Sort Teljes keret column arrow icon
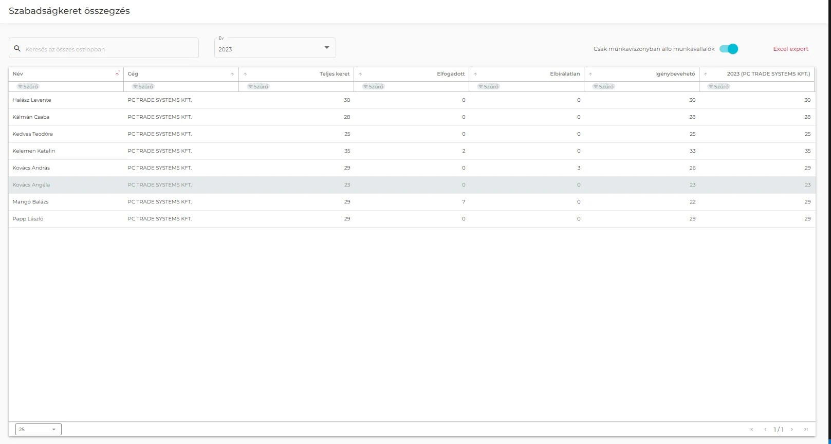The image size is (831, 444). click(x=245, y=74)
